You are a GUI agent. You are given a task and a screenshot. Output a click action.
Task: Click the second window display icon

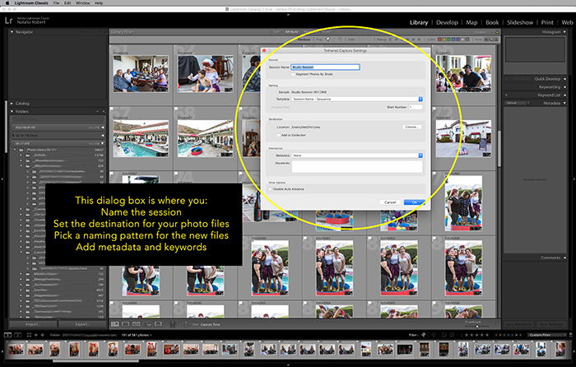click(17, 335)
